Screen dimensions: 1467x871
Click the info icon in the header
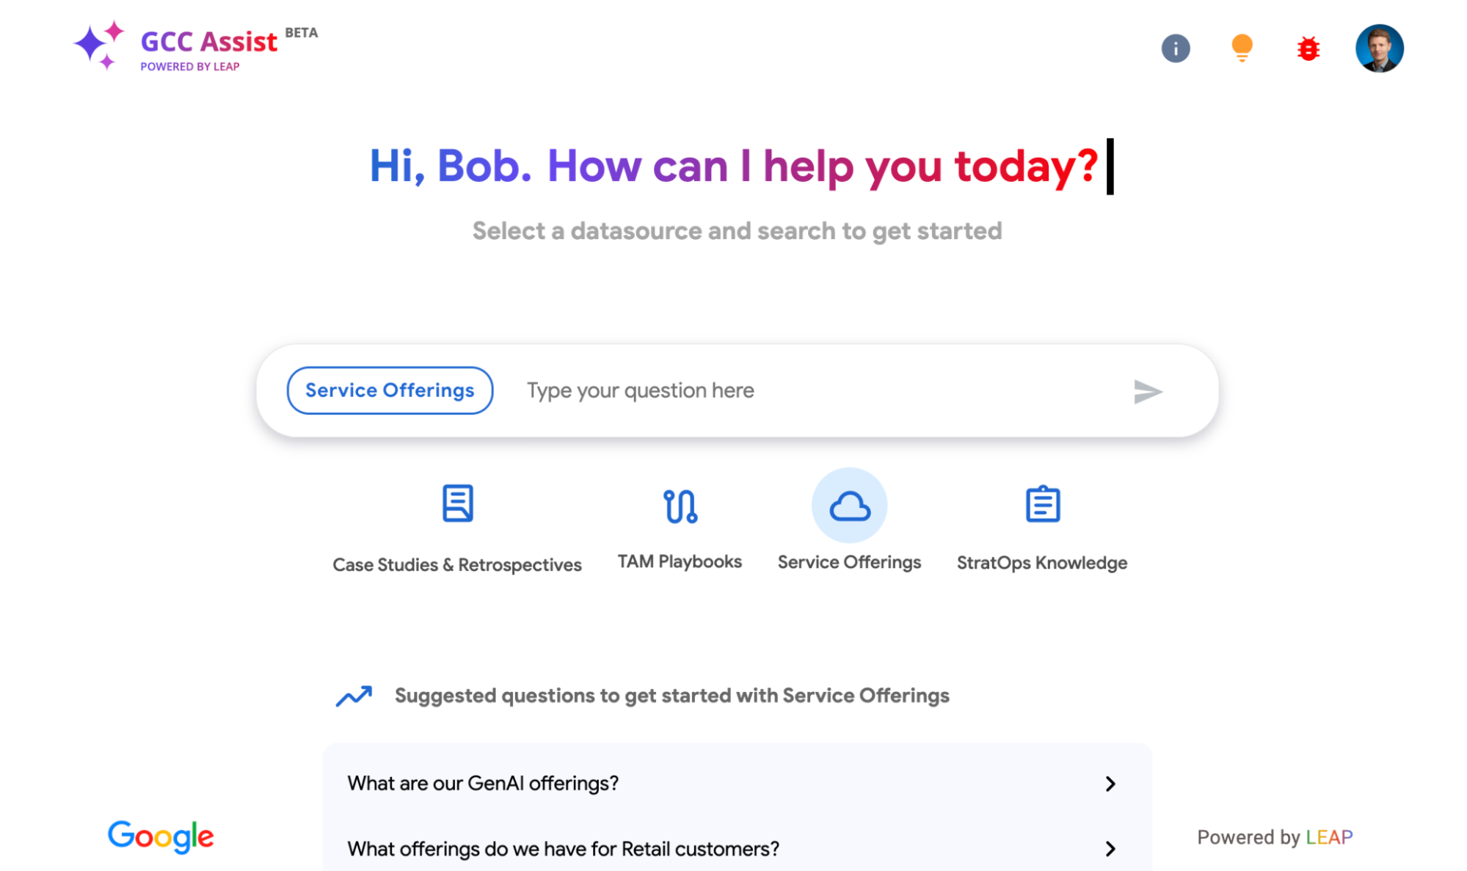(x=1176, y=48)
